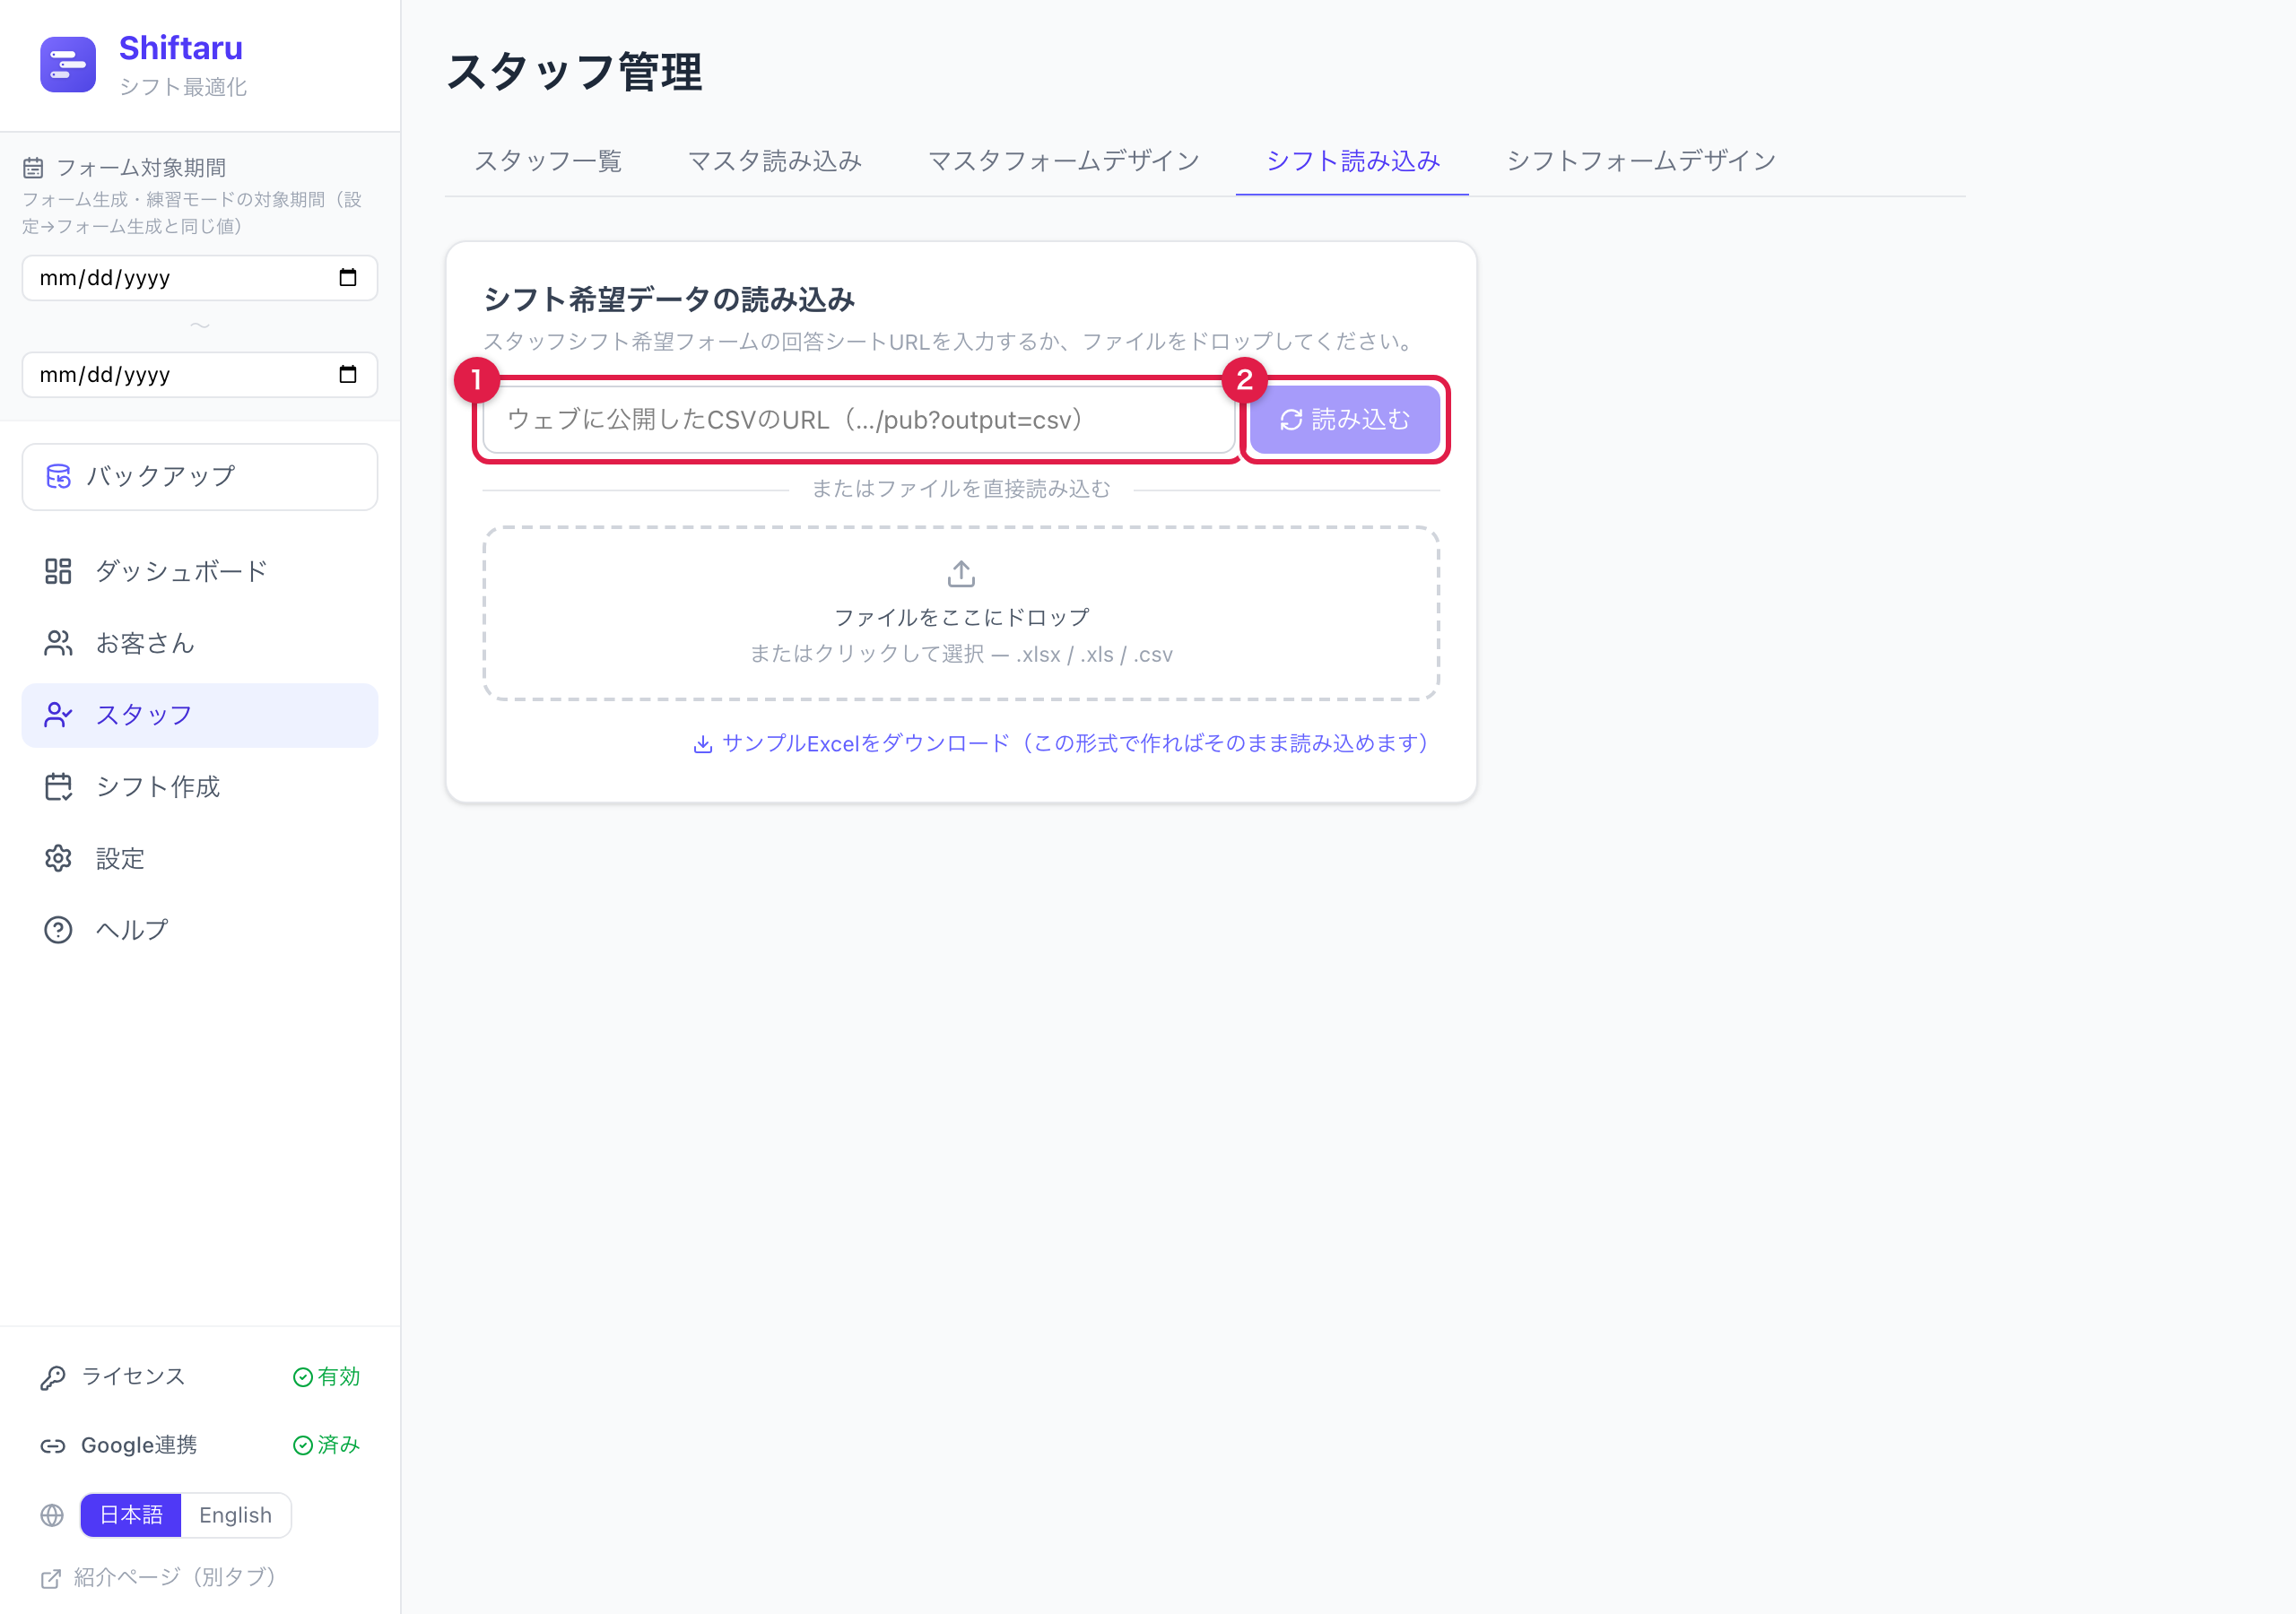Click the Shiftaru logo icon
Screen dimensions: 2296x1614
68,65
